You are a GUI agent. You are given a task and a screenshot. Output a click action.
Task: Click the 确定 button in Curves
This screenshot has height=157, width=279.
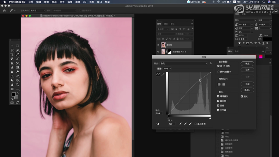247,63
